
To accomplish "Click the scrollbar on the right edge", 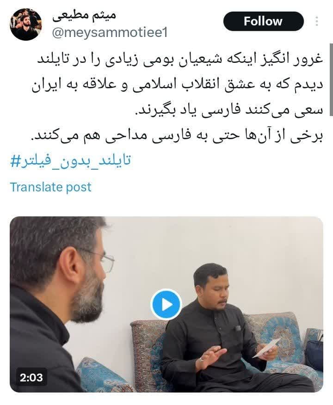I will click(331, 80).
